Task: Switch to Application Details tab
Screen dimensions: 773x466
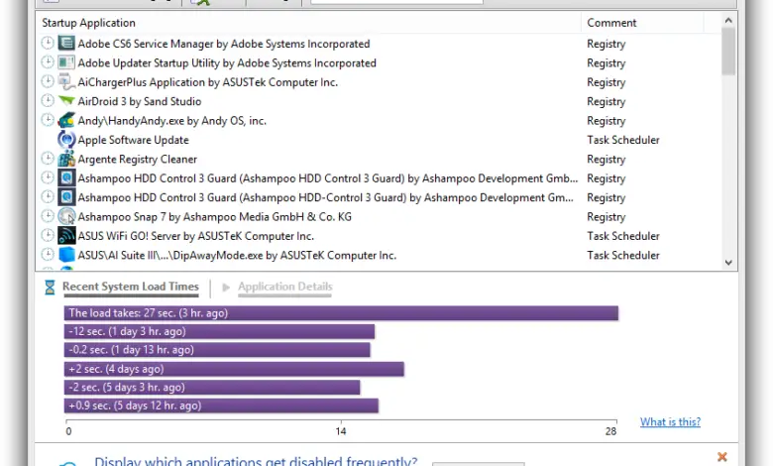Action: click(x=285, y=287)
